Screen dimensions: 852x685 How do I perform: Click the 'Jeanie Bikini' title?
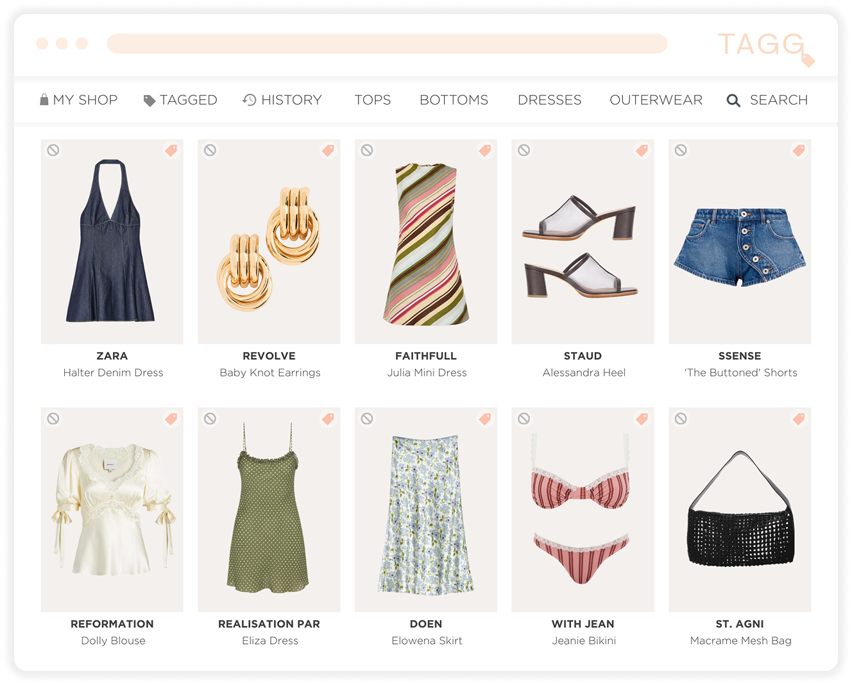(x=584, y=641)
